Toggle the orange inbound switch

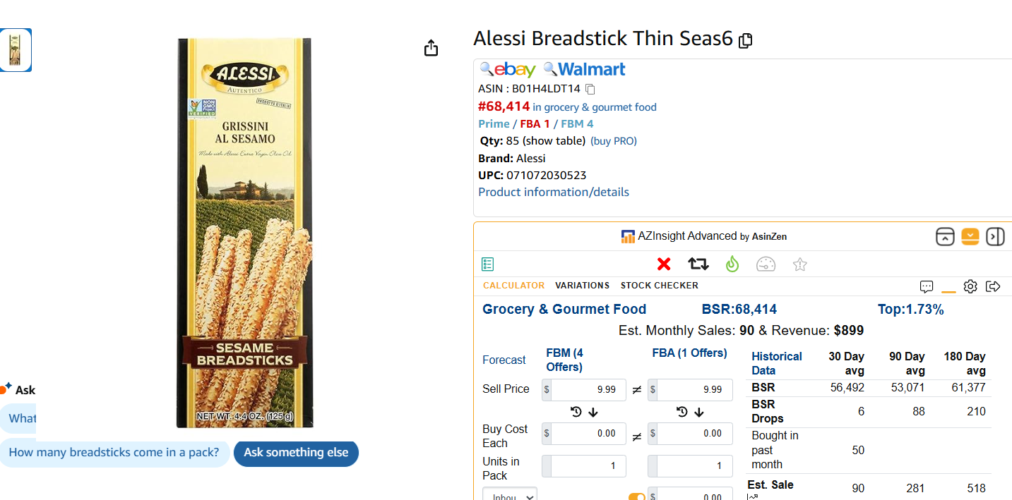pos(637,496)
